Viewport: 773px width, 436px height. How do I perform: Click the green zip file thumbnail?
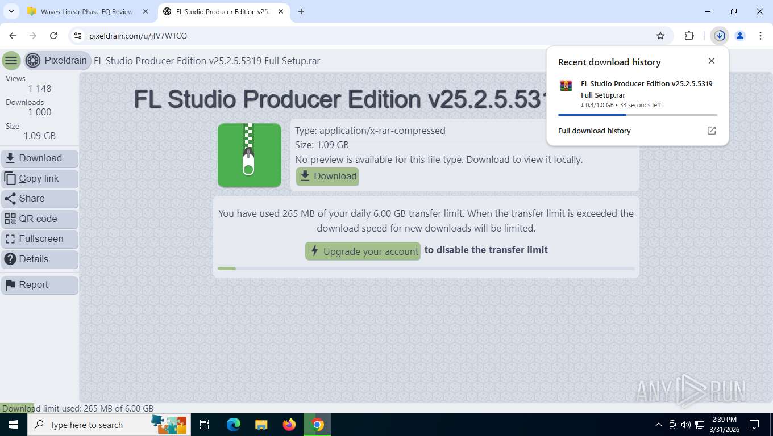[x=250, y=155]
